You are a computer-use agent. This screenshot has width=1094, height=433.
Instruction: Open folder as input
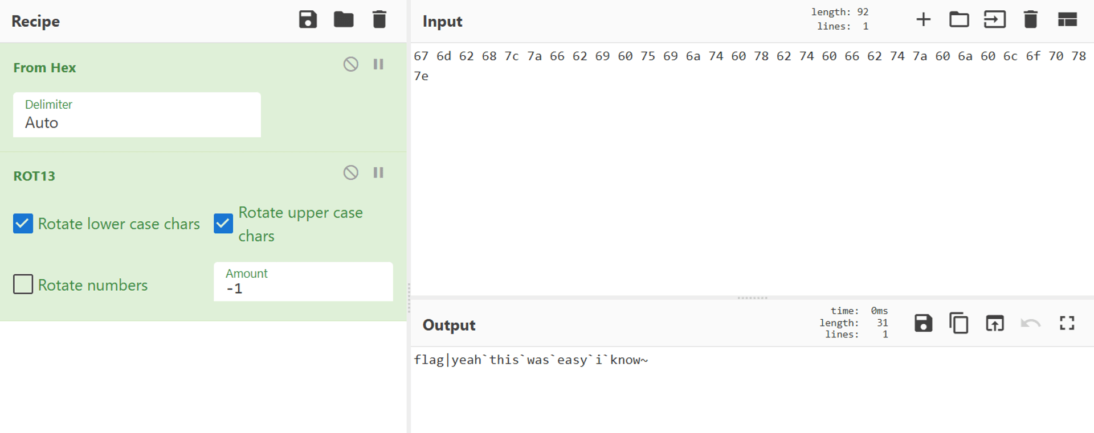pyautogui.click(x=959, y=20)
